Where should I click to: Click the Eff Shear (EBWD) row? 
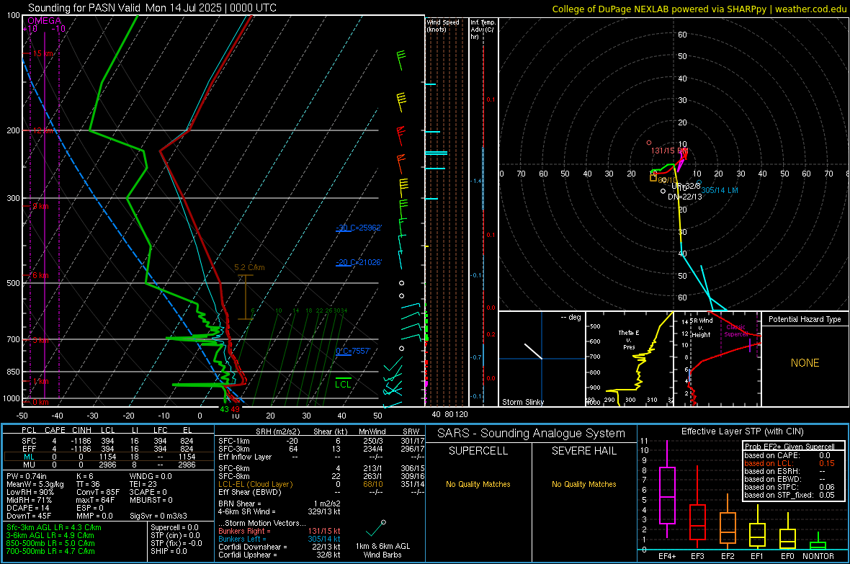[321, 493]
